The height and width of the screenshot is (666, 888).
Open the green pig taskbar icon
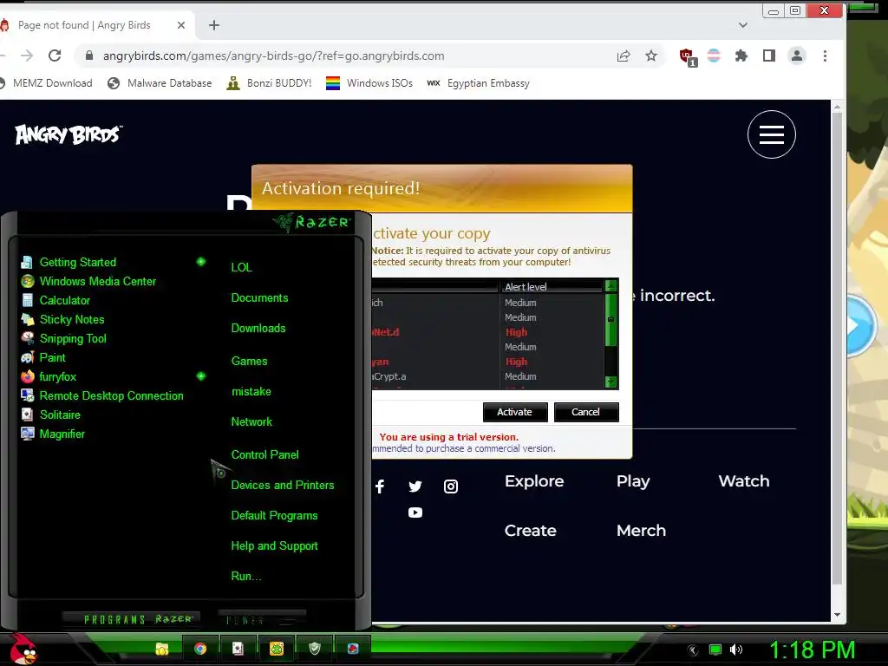coord(277,649)
